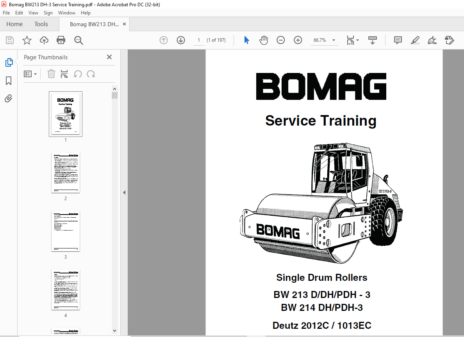Add document to starred favorites

(27, 40)
